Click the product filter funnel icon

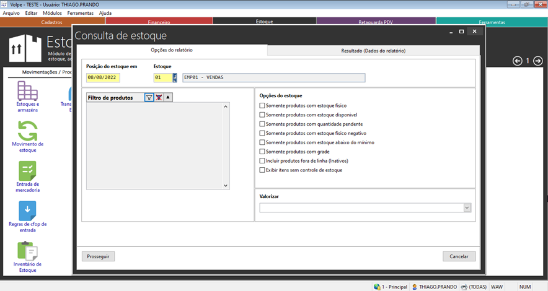(x=149, y=97)
